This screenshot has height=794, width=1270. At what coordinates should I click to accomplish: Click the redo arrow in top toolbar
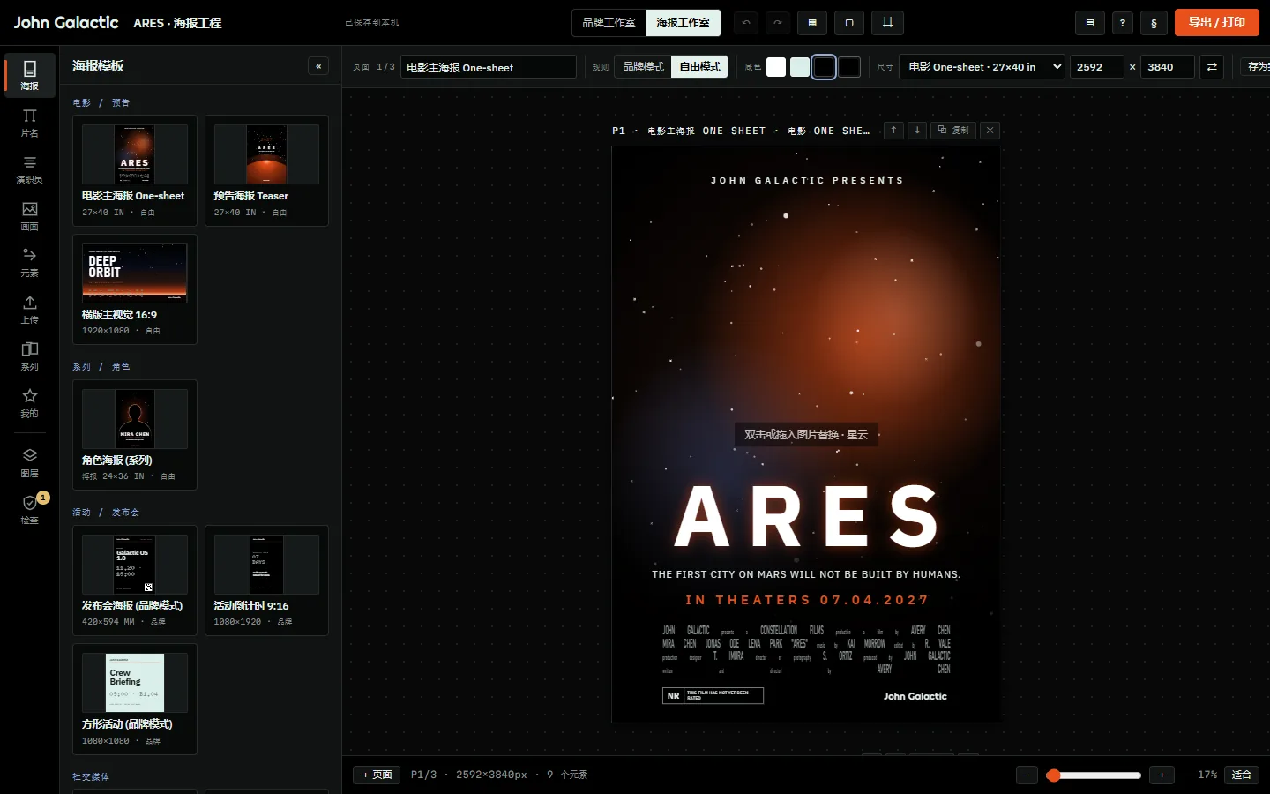click(777, 23)
